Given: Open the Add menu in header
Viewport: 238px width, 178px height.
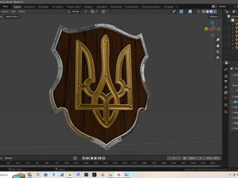Looking at the screenshot, I should coord(13,11).
